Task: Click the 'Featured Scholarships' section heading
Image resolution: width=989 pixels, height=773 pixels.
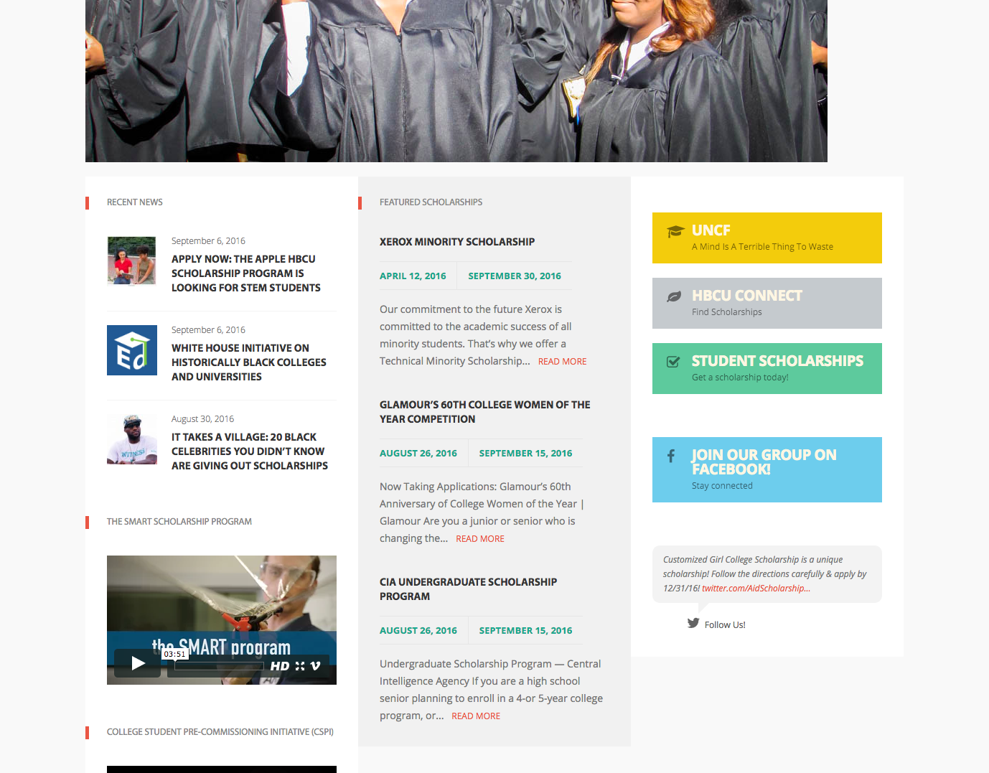Action: pyautogui.click(x=431, y=202)
